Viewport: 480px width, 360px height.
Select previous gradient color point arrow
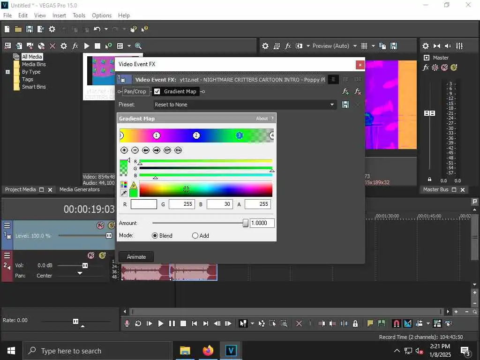[146, 150]
